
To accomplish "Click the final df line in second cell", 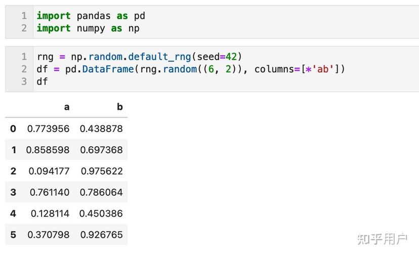I will [42, 81].
